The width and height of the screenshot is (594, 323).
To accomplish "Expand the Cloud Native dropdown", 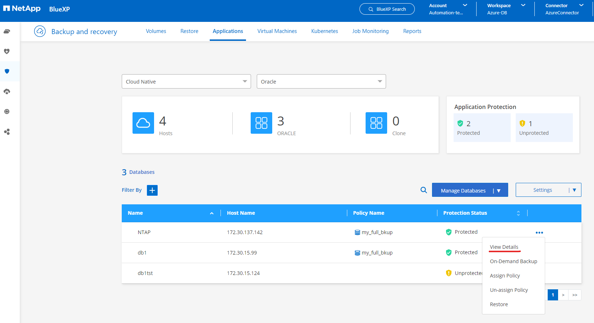I will [x=186, y=82].
